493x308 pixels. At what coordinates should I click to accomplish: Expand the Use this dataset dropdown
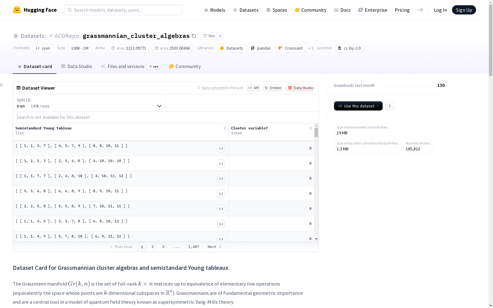(x=358, y=106)
